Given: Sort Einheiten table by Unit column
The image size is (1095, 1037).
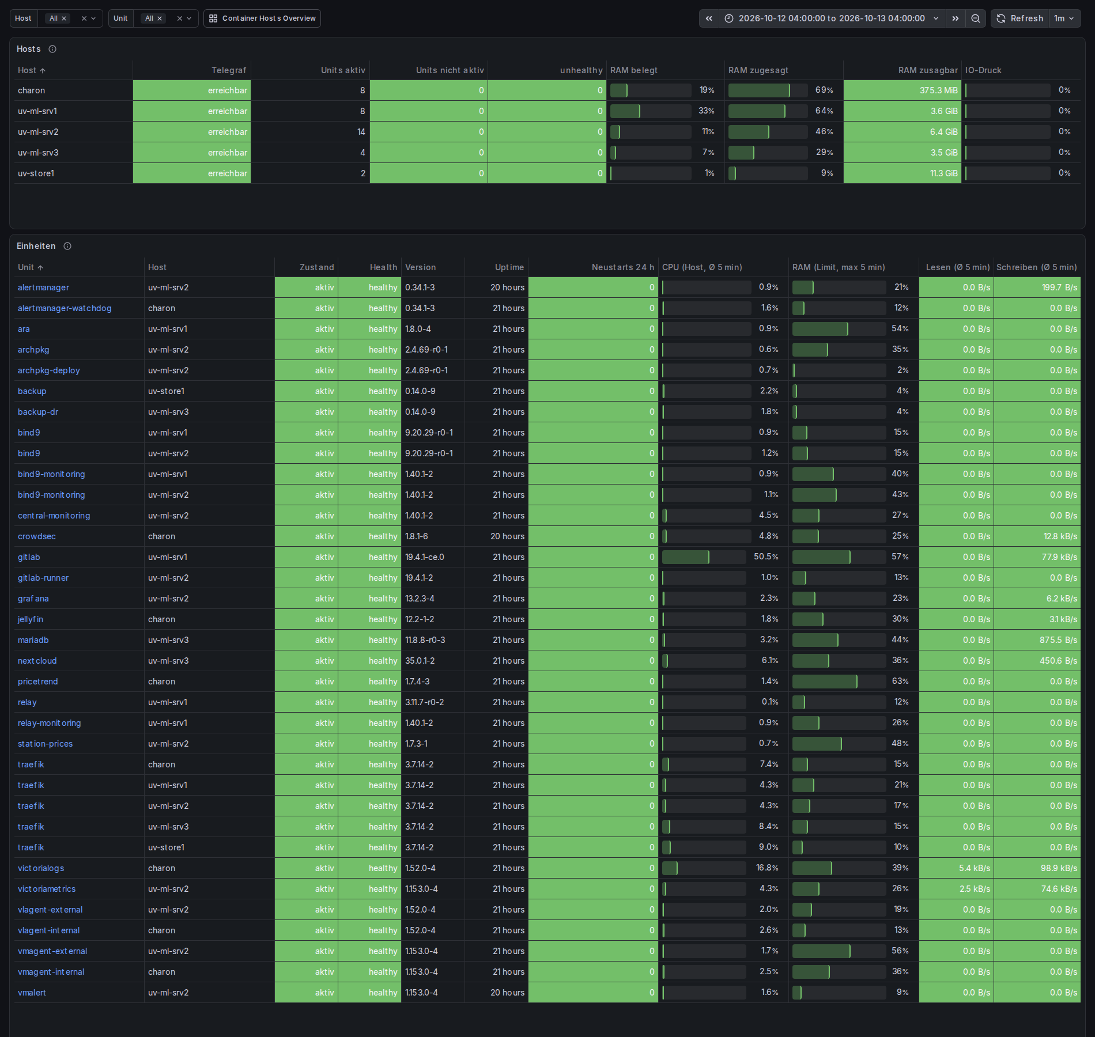Looking at the screenshot, I should [x=31, y=267].
